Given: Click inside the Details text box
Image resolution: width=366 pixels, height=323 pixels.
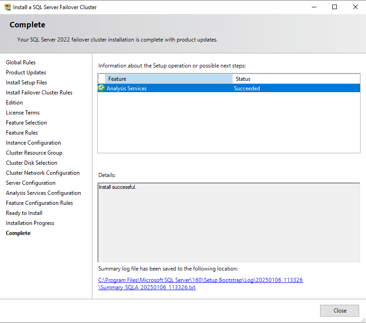Looking at the screenshot, I should point(229,223).
